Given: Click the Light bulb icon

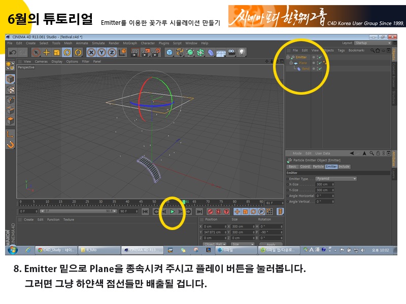Looking at the screenshot, I should 242,52.
